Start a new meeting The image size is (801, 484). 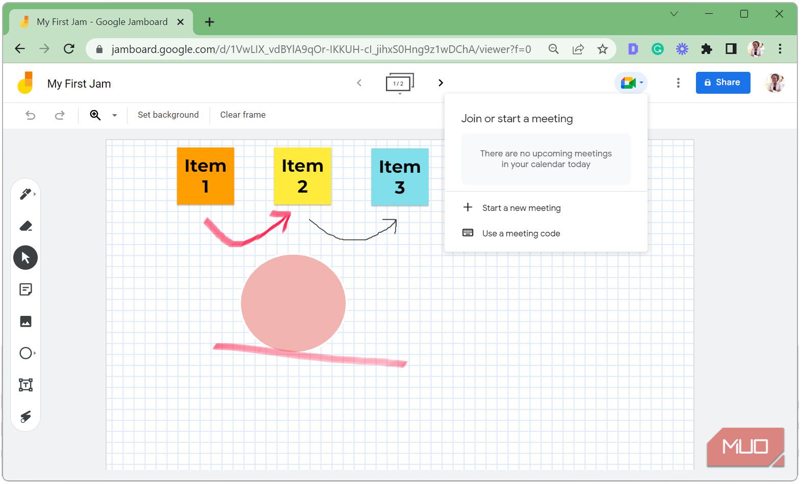point(546,208)
